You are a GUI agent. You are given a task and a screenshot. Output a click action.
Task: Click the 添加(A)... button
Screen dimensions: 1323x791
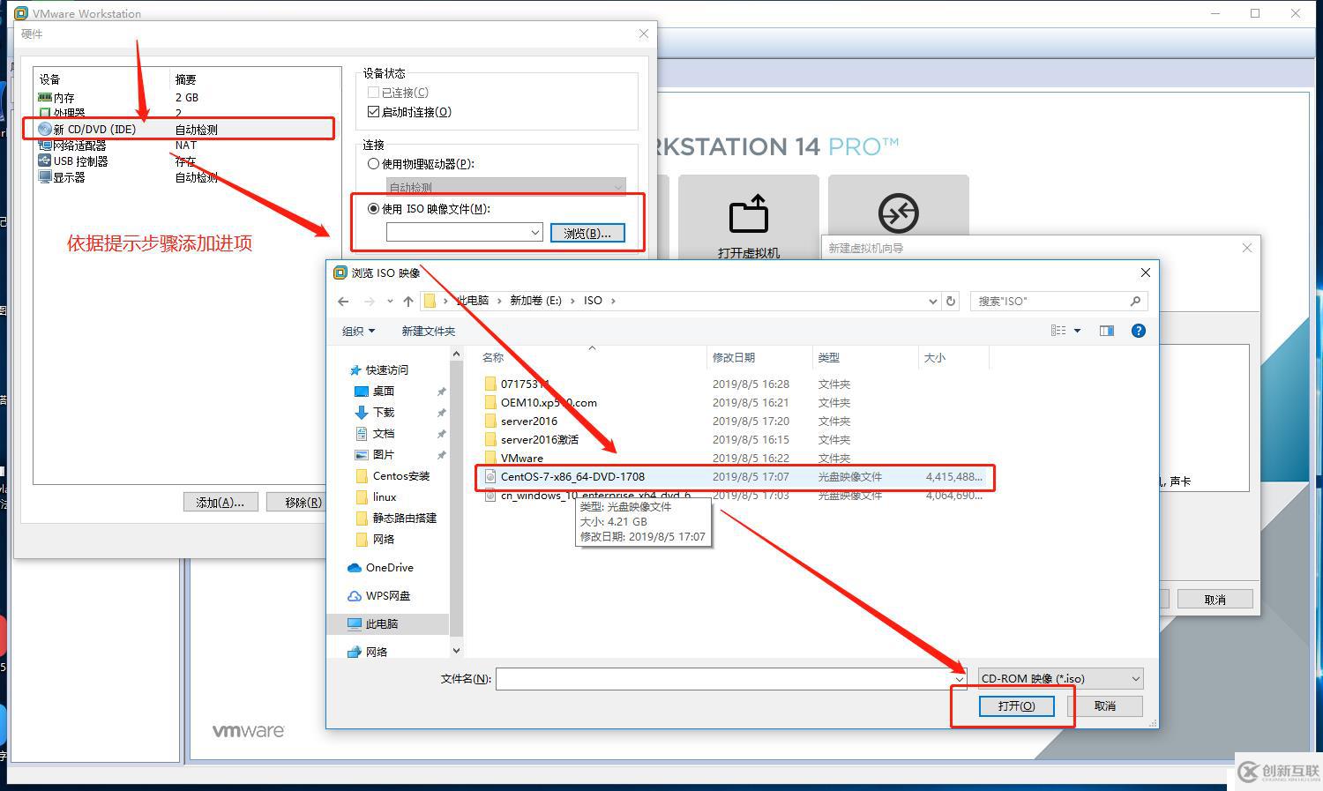(220, 502)
